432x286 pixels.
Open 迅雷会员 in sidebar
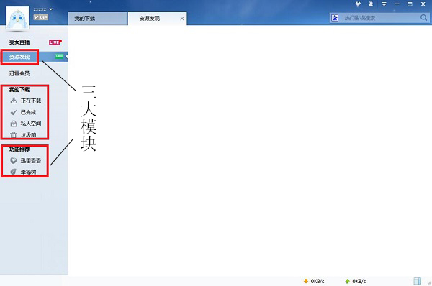click(19, 73)
